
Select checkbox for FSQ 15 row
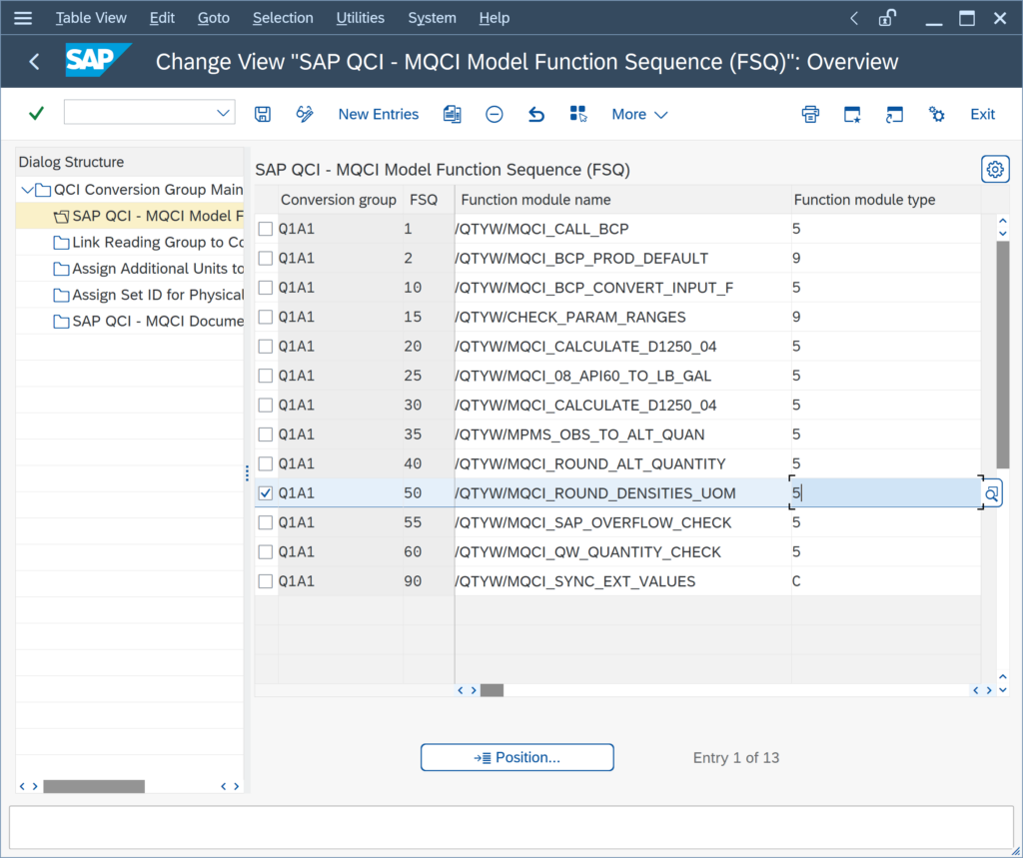tap(265, 317)
